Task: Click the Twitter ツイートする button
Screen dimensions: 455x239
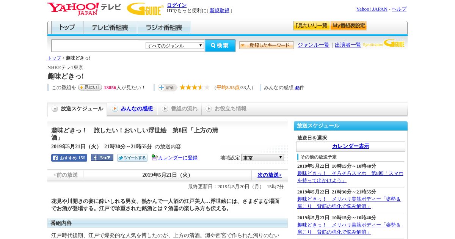Action: [132, 158]
